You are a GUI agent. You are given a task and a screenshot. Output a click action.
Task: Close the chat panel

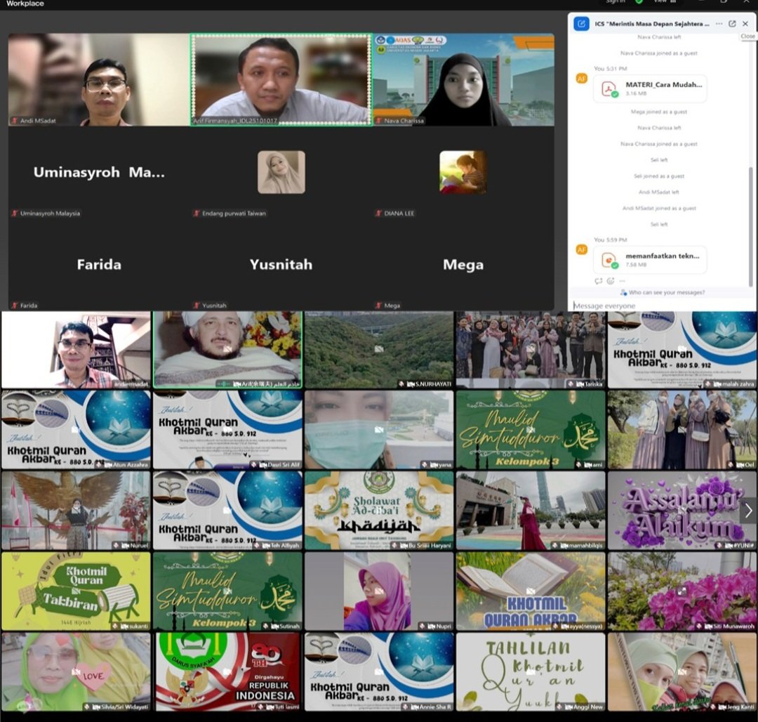tap(745, 24)
